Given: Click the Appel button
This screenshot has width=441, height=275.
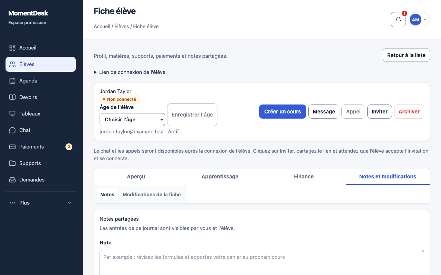Looking at the screenshot, I should 353,112.
